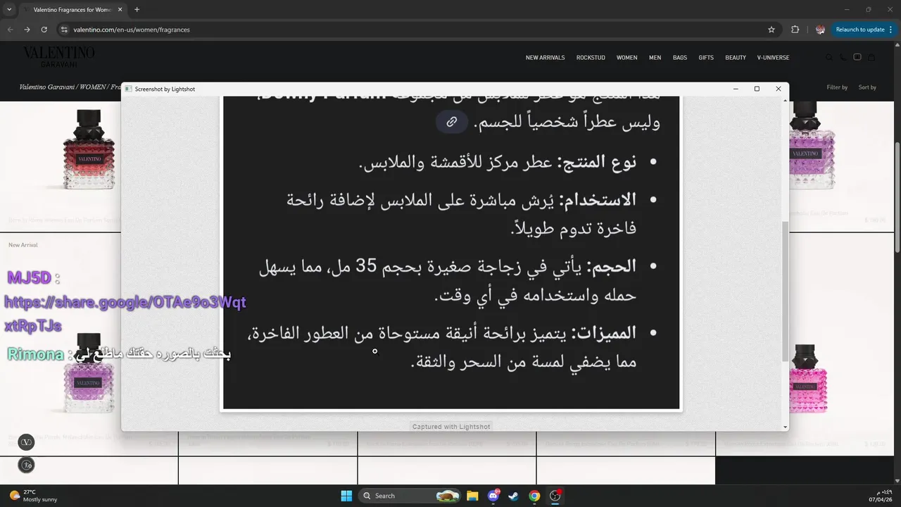View site information icon in address bar
This screenshot has width=901, height=507.
tap(64, 30)
